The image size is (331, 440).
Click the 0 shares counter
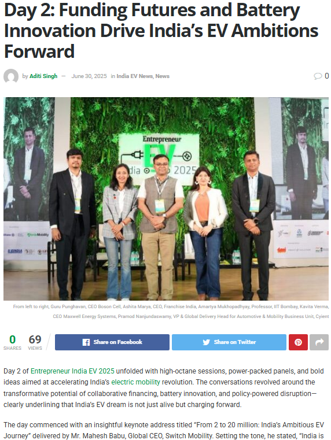click(12, 342)
